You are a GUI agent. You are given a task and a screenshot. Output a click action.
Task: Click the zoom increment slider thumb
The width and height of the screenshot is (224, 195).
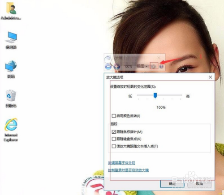click(155, 96)
